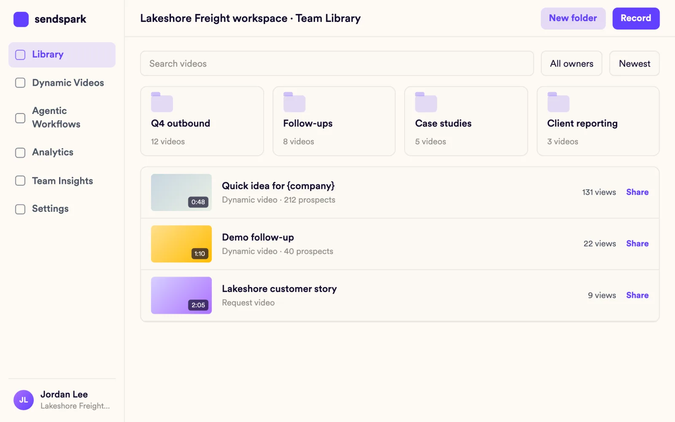Navigate to Analytics

[62, 152]
